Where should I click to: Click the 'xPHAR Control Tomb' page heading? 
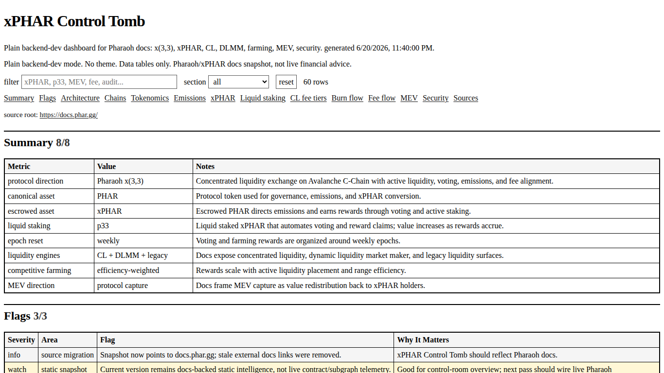pos(74,21)
